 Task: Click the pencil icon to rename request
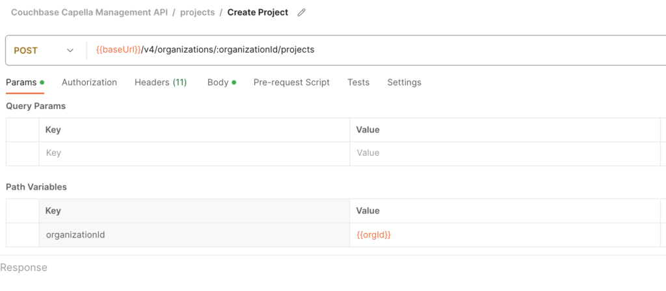pos(301,13)
